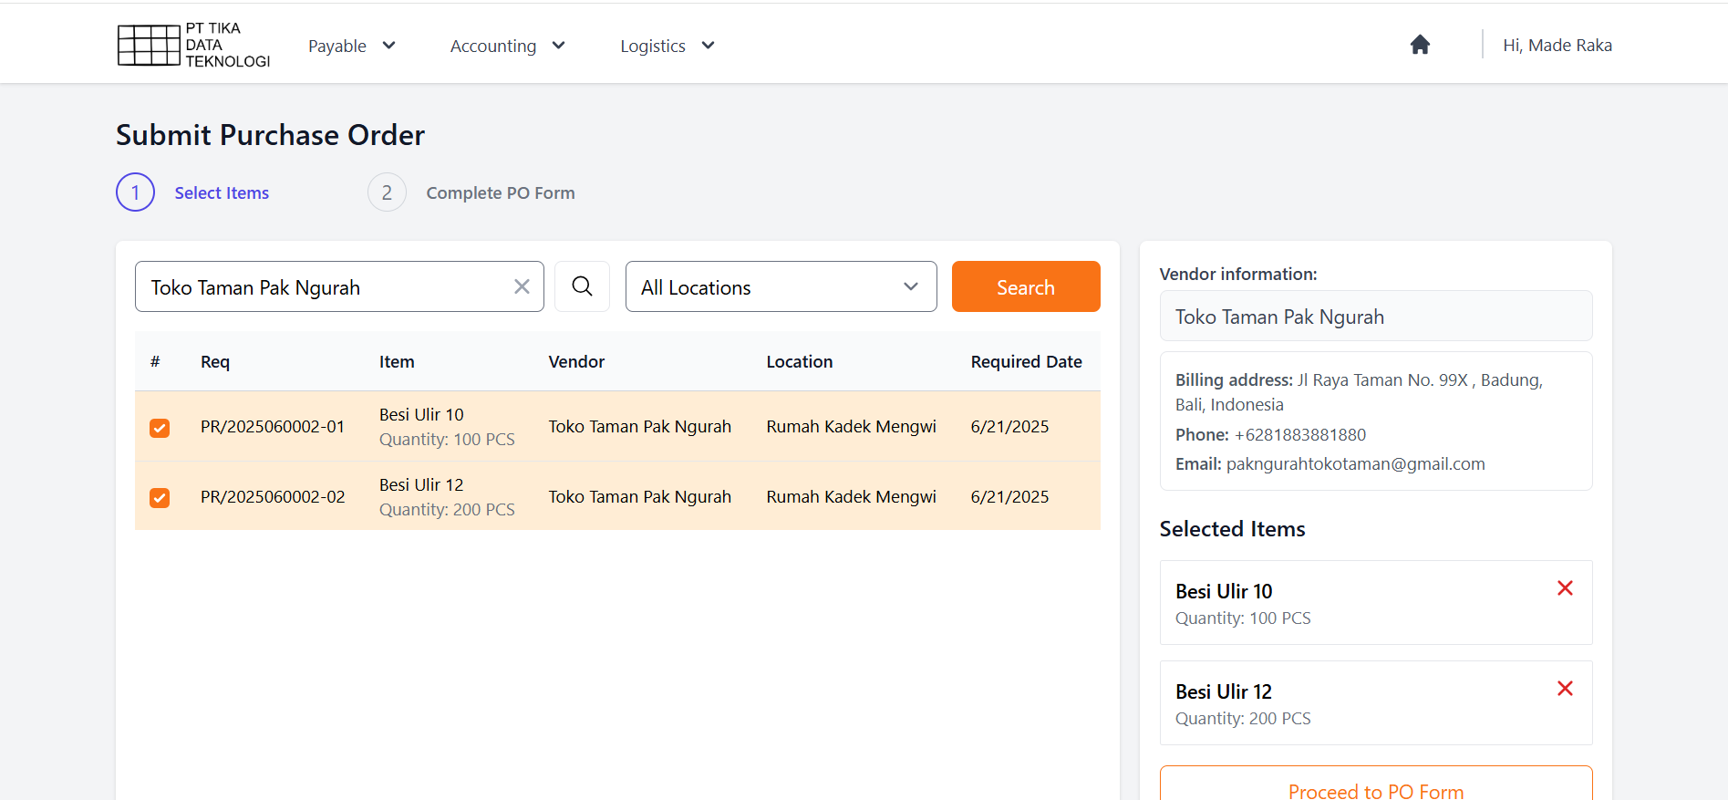This screenshot has width=1728, height=800.
Task: Click the PT Tika Data Teknologi logo
Action: click(193, 45)
